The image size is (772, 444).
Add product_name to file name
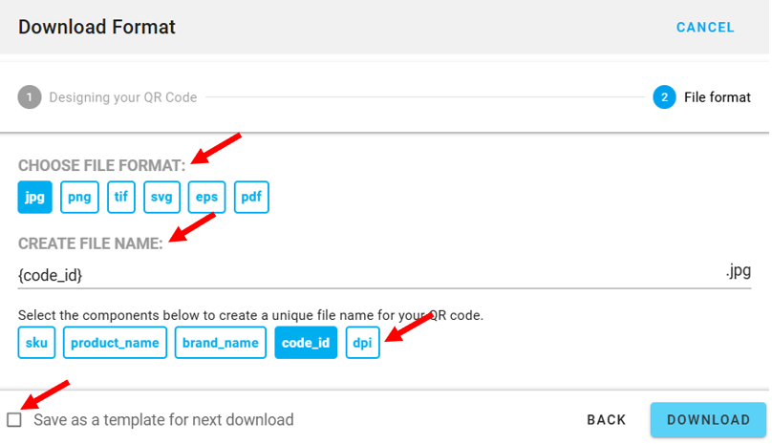click(116, 343)
